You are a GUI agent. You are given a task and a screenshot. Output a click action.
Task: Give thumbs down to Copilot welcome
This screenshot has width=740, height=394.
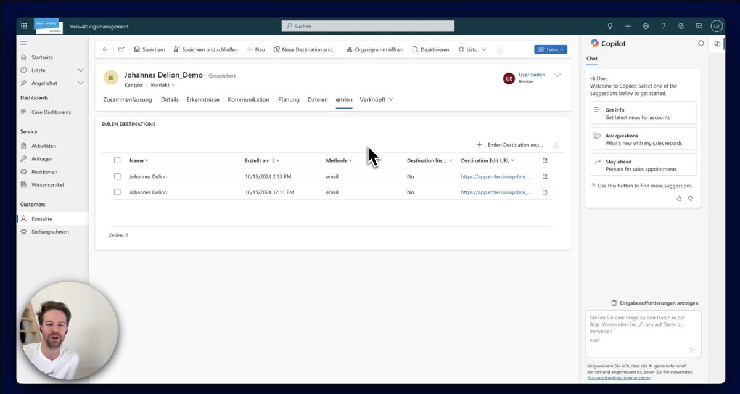click(x=690, y=199)
